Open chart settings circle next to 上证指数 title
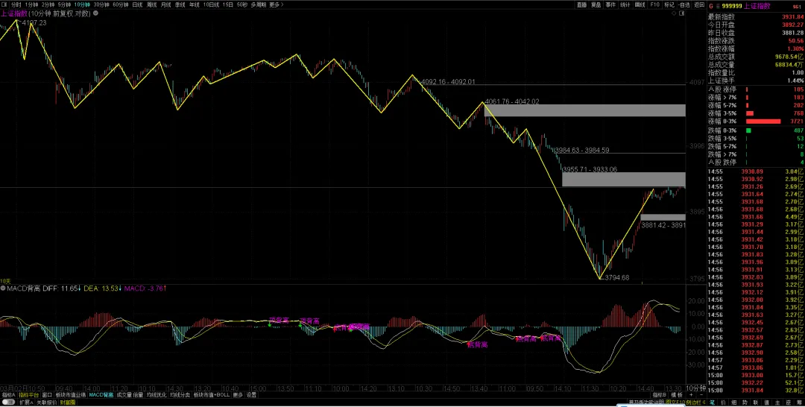Image resolution: width=805 pixels, height=407 pixels. pyautogui.click(x=96, y=13)
